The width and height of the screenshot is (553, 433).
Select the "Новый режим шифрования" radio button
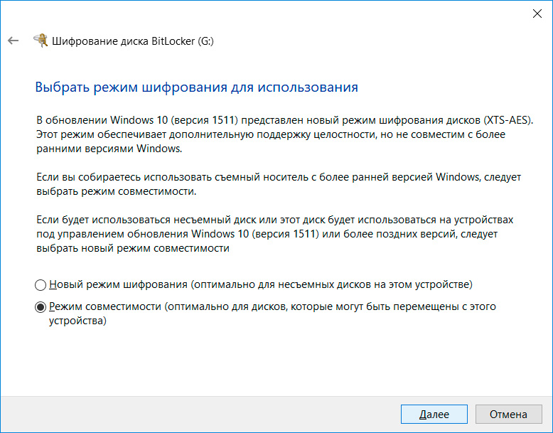pos(41,285)
